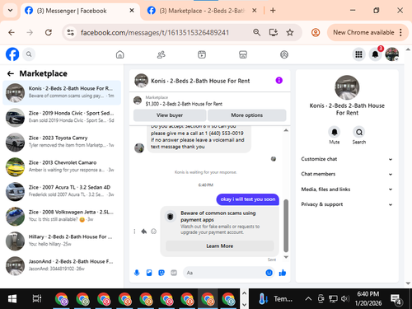This screenshot has width=412, height=309.
Task: Open Hillary 2-Beds 2-Bath House conversation
Action: tap(62, 241)
